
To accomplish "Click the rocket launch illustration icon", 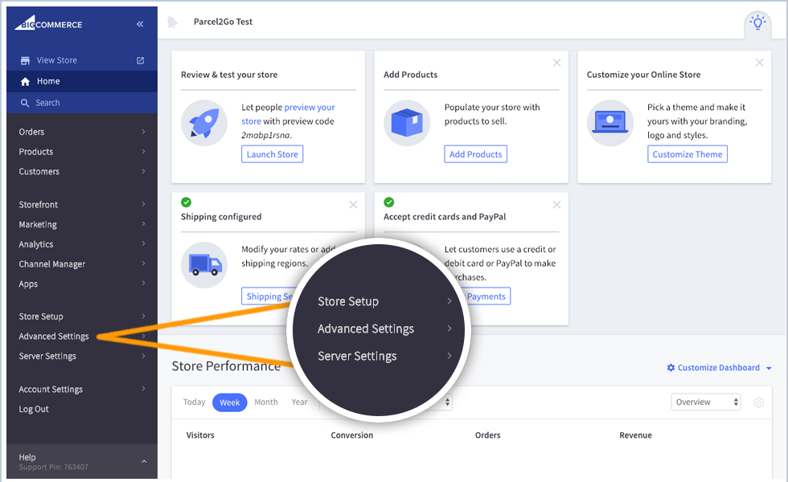I will click(x=203, y=124).
